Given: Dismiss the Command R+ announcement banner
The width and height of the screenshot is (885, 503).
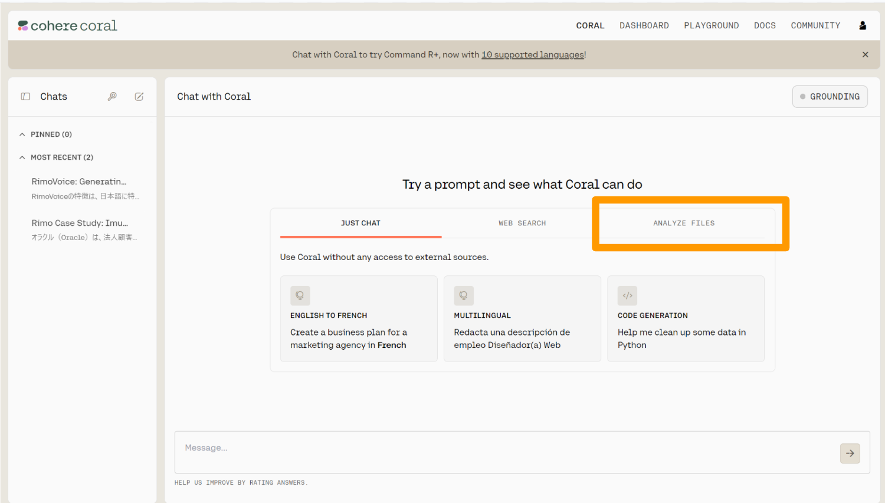Looking at the screenshot, I should pyautogui.click(x=865, y=55).
